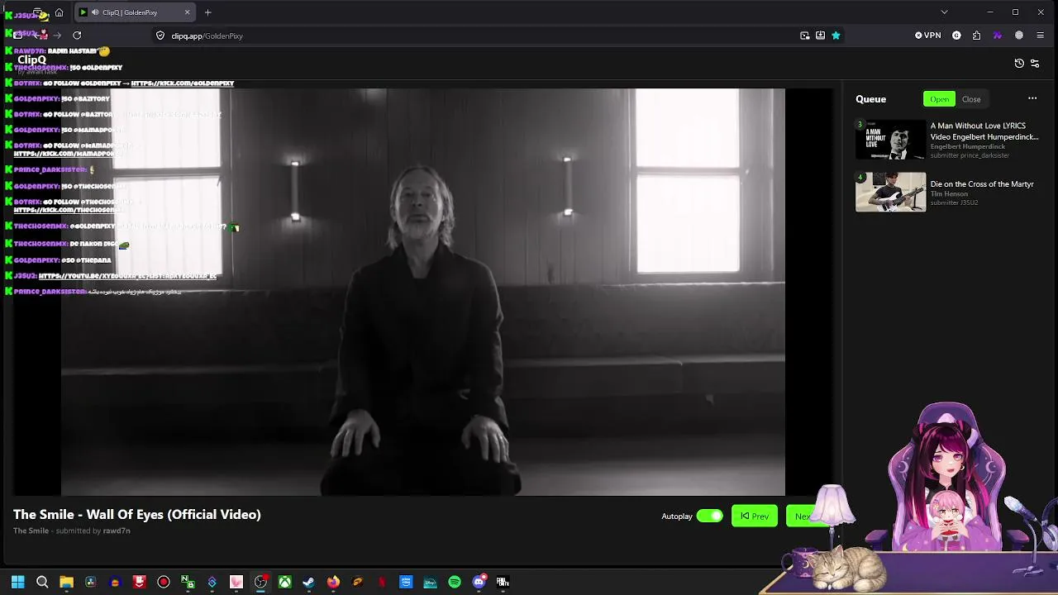Open the browser extensions puzzle icon
1058x595 pixels.
pyautogui.click(x=977, y=36)
